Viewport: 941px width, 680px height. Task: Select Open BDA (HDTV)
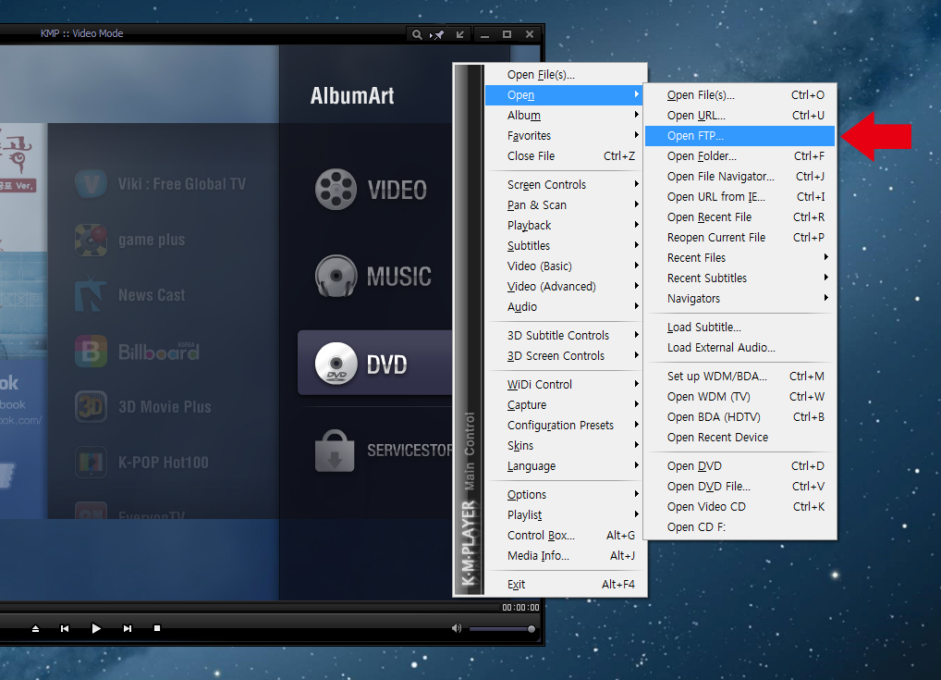pyautogui.click(x=740, y=417)
